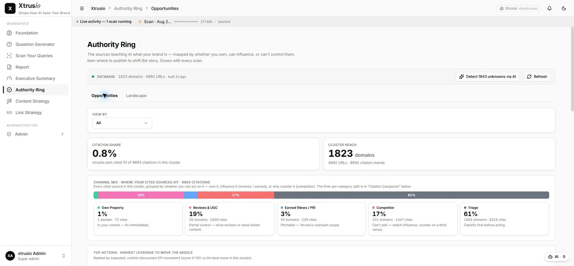Expand the Admin section chevron
574x266 pixels.
tap(62, 134)
